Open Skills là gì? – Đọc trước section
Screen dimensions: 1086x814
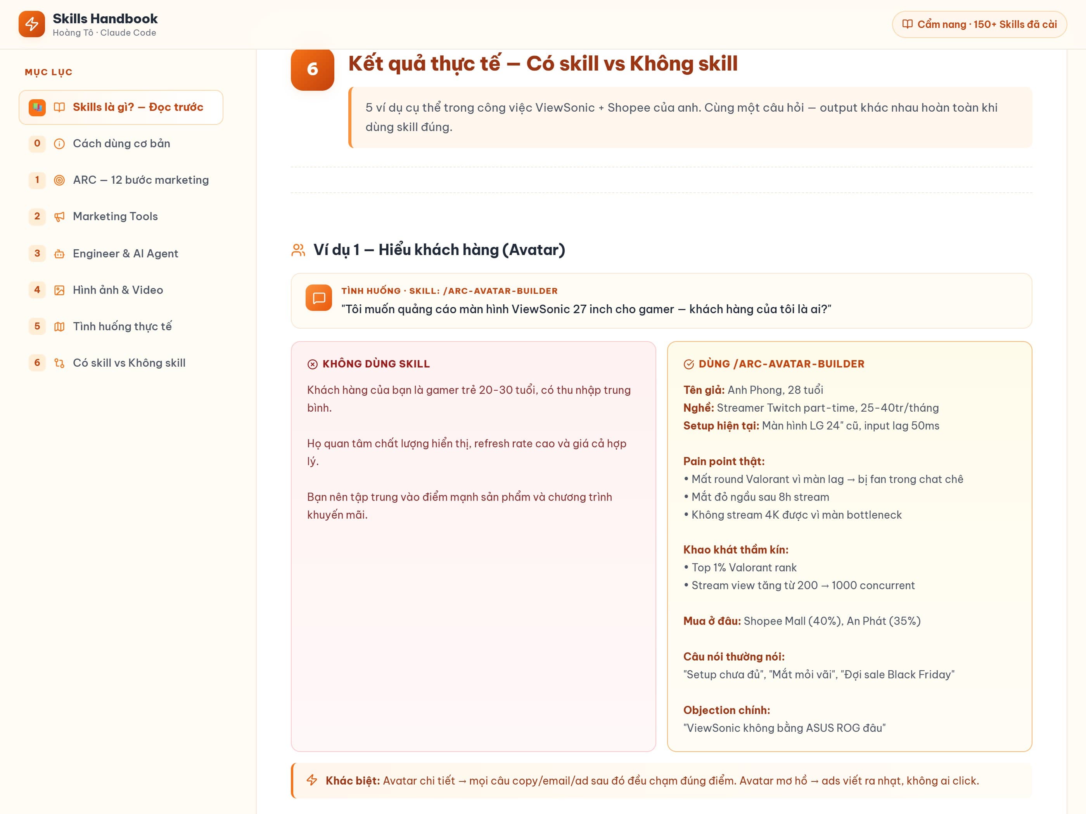pos(121,107)
